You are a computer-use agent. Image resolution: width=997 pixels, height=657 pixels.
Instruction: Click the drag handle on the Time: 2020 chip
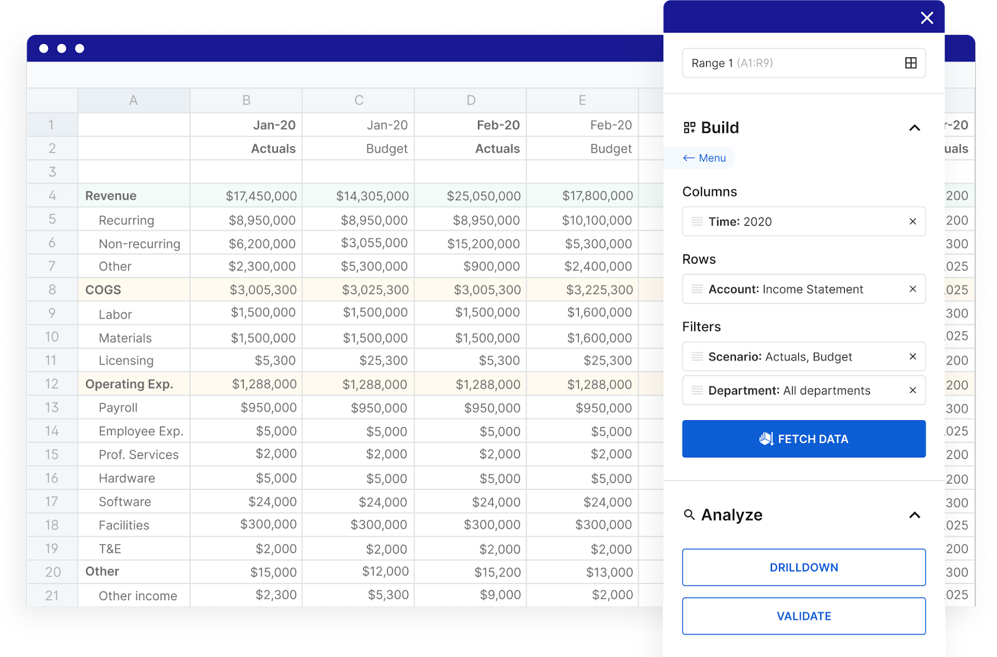pyautogui.click(x=697, y=221)
